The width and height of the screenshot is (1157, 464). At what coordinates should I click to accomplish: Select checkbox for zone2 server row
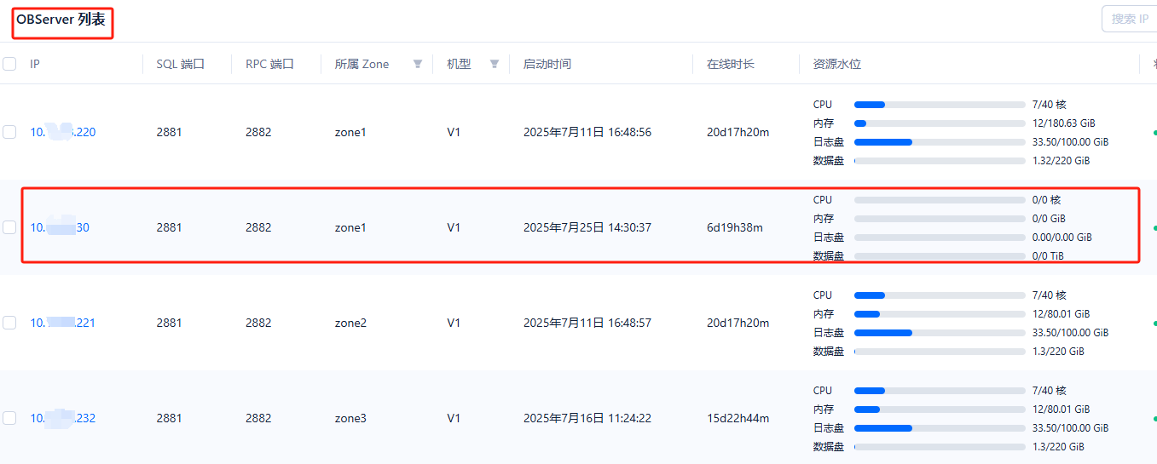pos(9,323)
